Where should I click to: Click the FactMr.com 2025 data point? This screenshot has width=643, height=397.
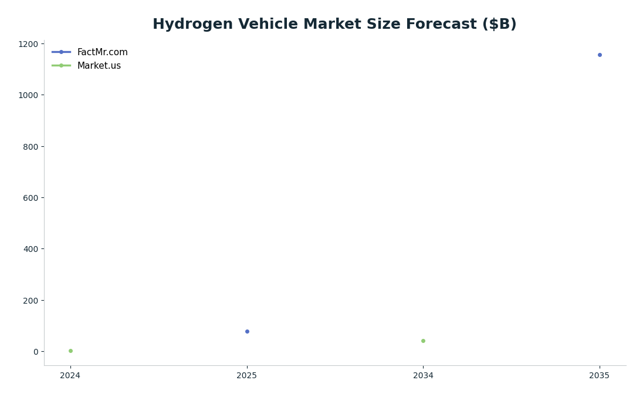(x=247, y=332)
